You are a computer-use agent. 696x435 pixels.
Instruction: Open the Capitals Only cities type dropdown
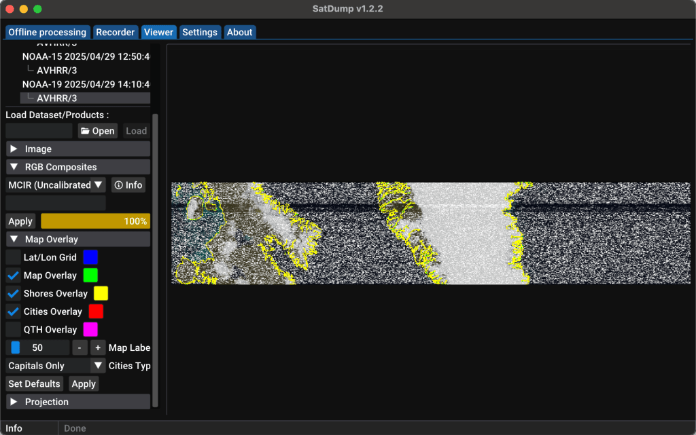click(98, 366)
